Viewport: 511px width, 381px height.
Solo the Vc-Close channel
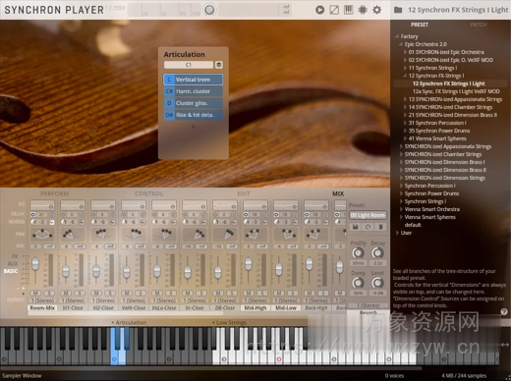click(x=201, y=293)
